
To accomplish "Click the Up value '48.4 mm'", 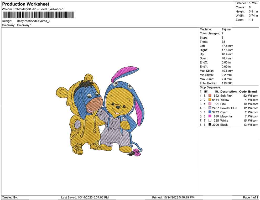I will click(227, 54).
